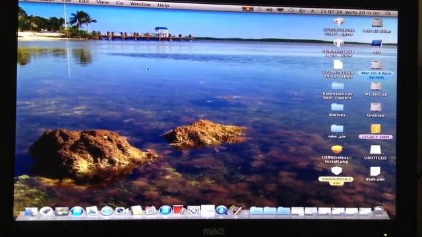Select the ML test all drive icon
This screenshot has width=422, height=237.
coord(376,86)
